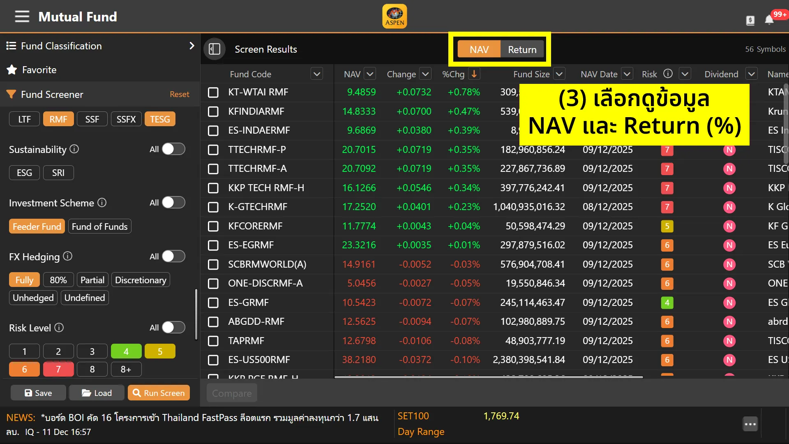Viewport: 789px width, 444px height.
Task: Click the Run Screen button
Action: pyautogui.click(x=159, y=393)
